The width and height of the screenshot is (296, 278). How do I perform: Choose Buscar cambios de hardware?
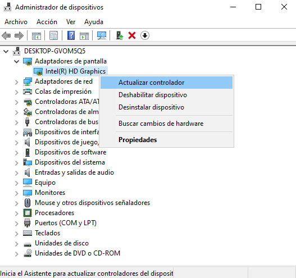click(x=166, y=124)
